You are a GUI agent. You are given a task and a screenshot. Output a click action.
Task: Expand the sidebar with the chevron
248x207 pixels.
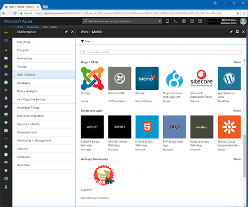[x=10, y=27]
